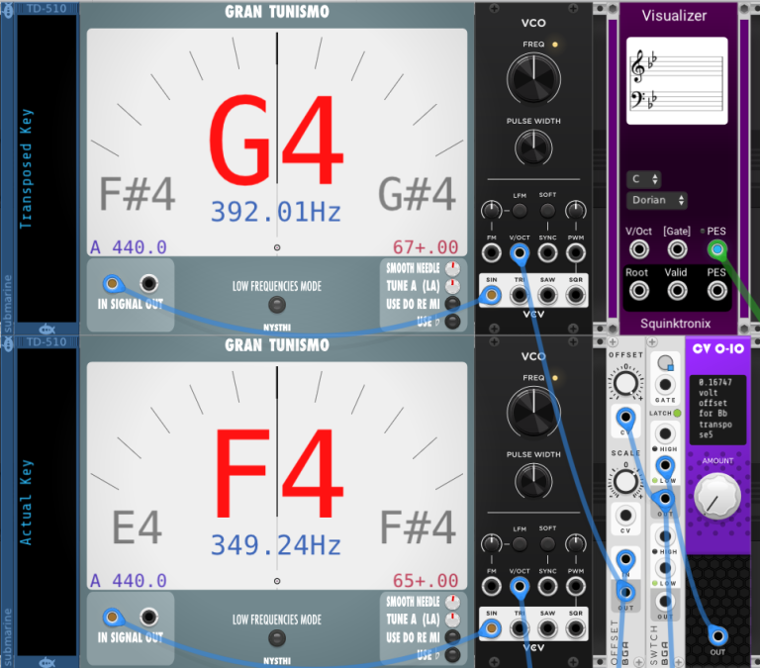Click SIN output of VCO beside F4 tuner
The height and width of the screenshot is (668, 760).
pos(491,628)
